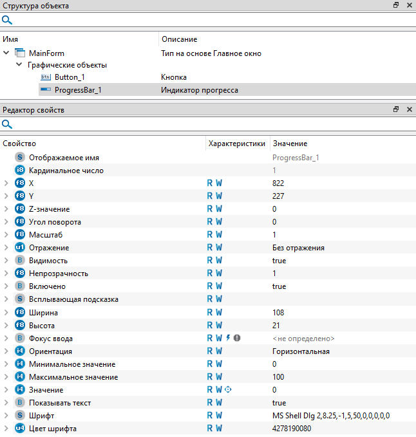Image resolution: width=416 pixels, height=437 pixels.
Task: Click the lightning icon in Фокус ввода row
Action: (228, 338)
